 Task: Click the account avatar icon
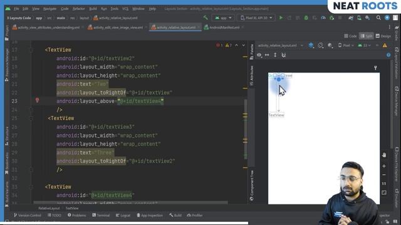pos(395,17)
